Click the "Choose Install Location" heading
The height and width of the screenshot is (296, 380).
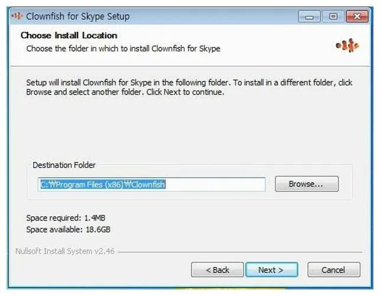pos(69,35)
